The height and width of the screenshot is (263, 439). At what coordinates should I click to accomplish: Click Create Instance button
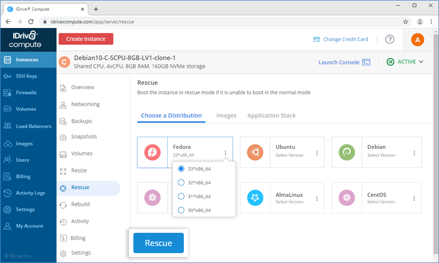[86, 39]
